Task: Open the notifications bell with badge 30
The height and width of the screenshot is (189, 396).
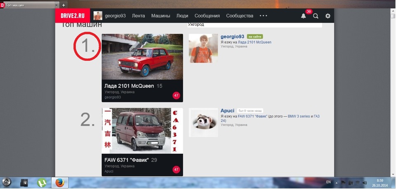Action: click(303, 16)
